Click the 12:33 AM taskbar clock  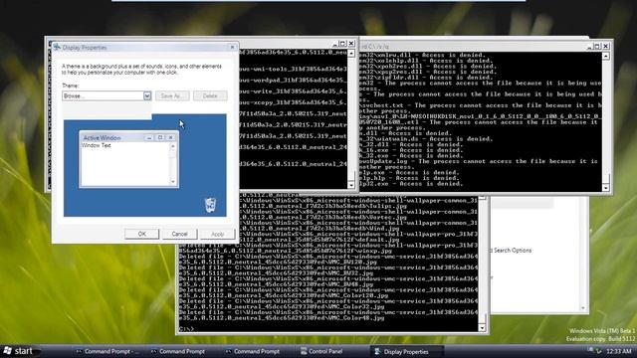[619, 351]
